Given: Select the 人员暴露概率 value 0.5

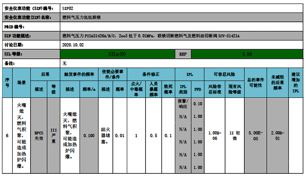Looking at the screenshot, I should pyautogui.click(x=153, y=135).
